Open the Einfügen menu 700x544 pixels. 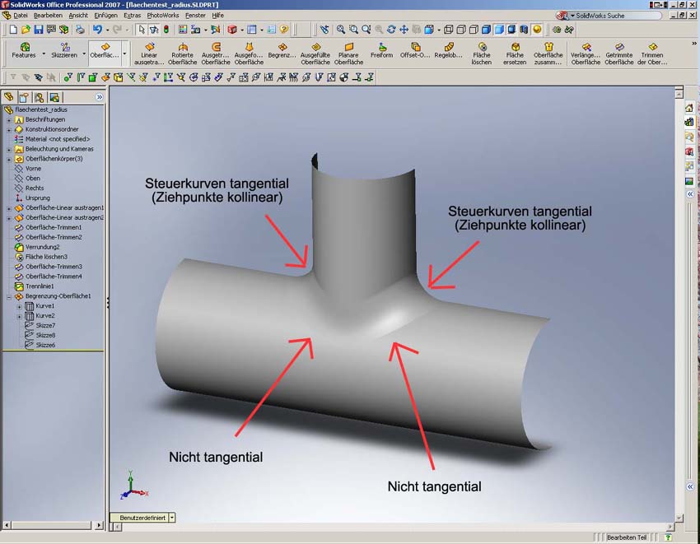point(105,15)
